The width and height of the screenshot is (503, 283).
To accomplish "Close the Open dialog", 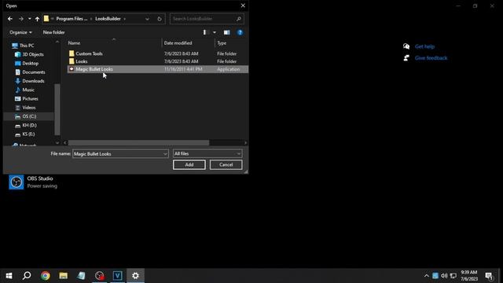I will point(243,6).
